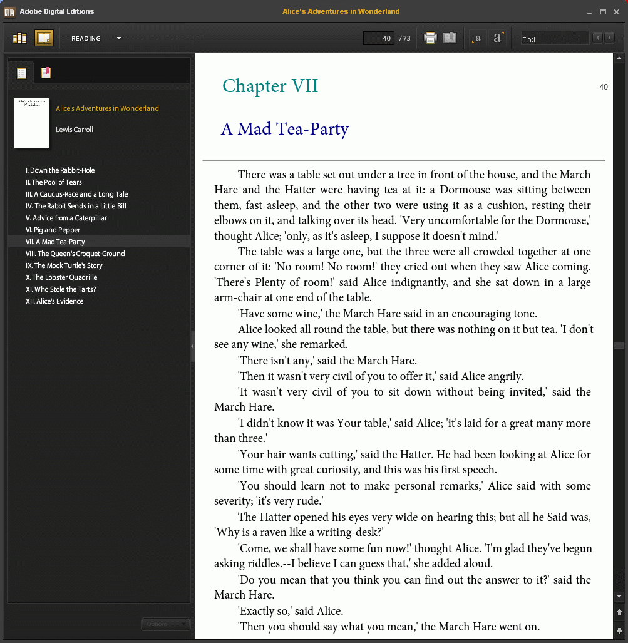Image resolution: width=628 pixels, height=643 pixels.
Task: Go to 'XII. Alice's Evidence'
Action: [54, 301]
